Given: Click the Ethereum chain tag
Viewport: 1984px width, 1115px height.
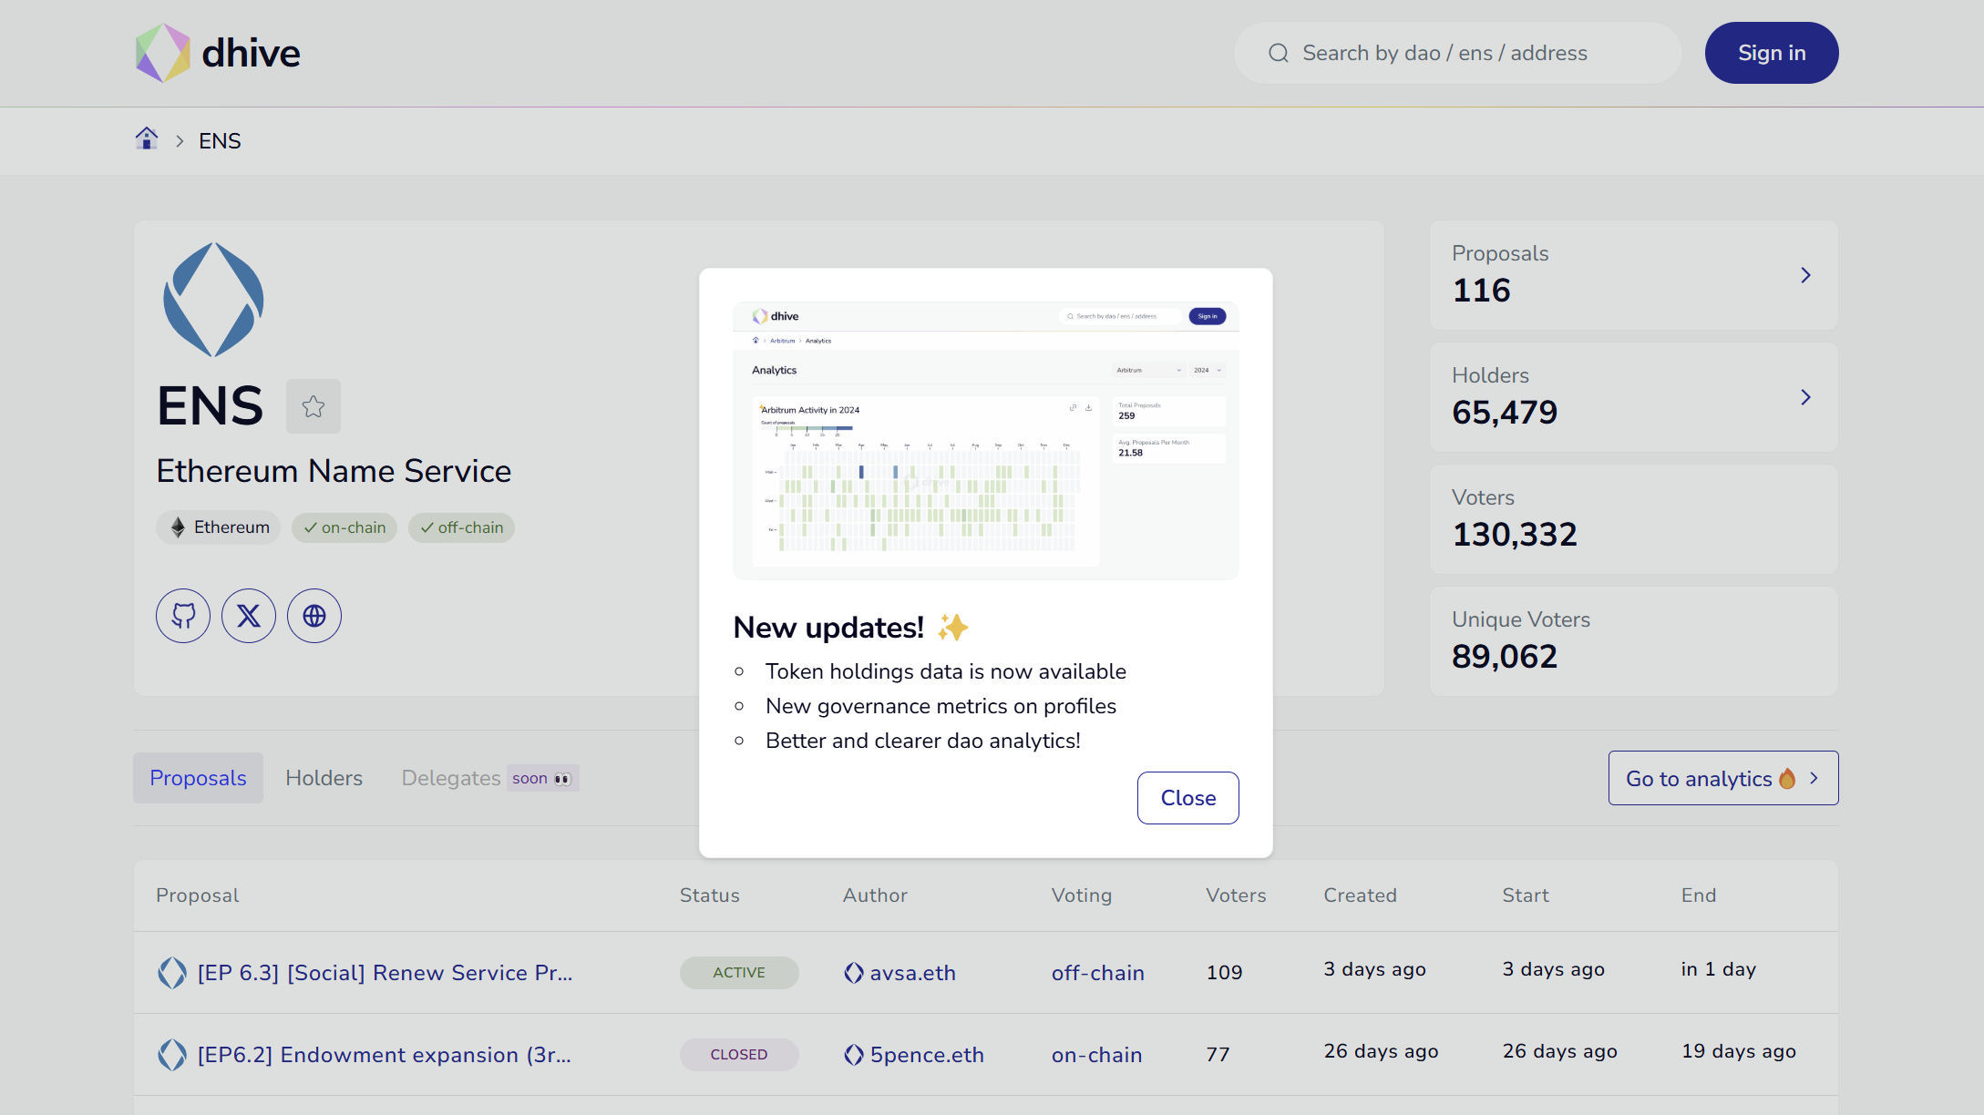Looking at the screenshot, I should tap(219, 527).
